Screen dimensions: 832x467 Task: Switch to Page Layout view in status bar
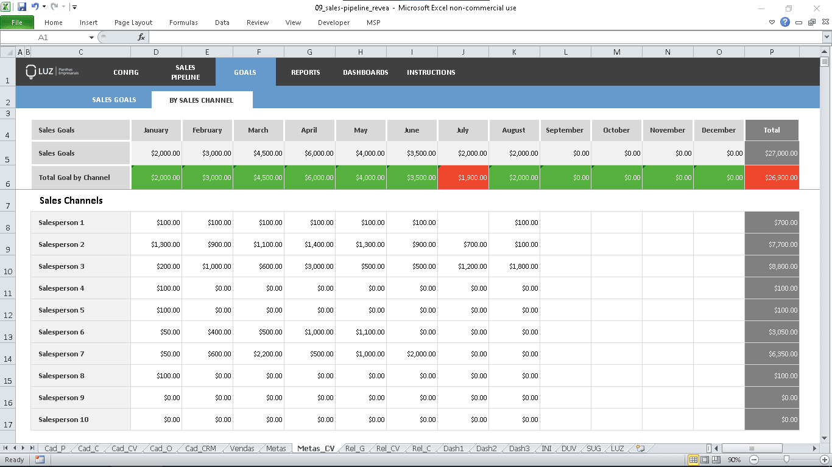[x=705, y=460]
